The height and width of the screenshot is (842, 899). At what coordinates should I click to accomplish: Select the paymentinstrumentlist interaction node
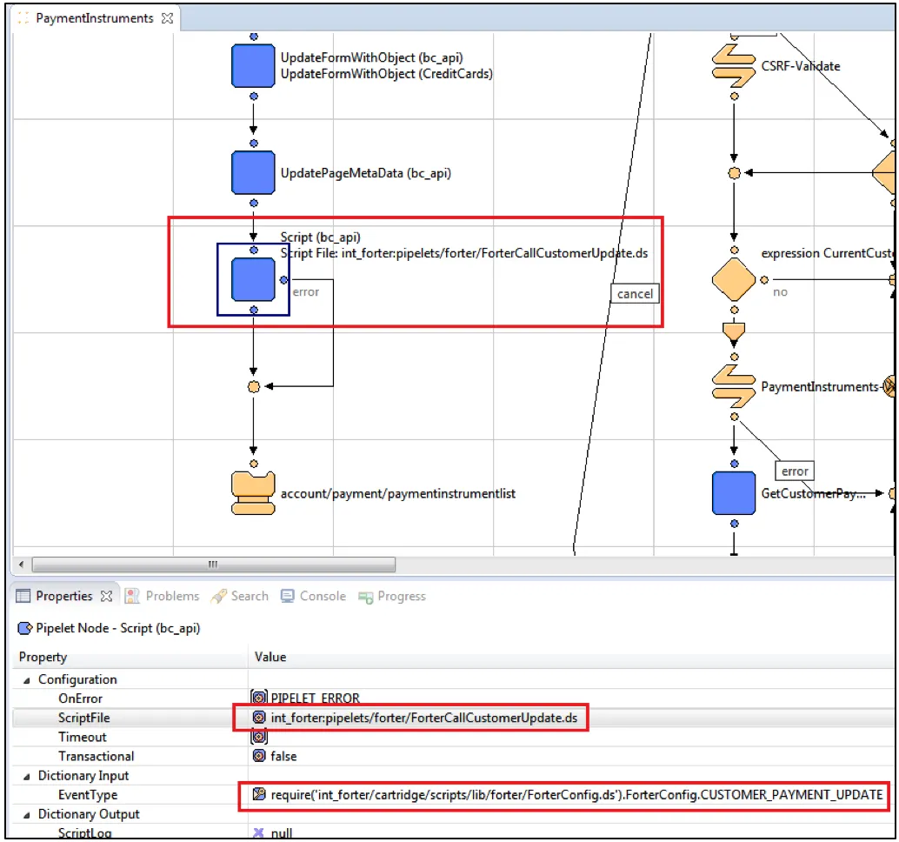pos(253,493)
